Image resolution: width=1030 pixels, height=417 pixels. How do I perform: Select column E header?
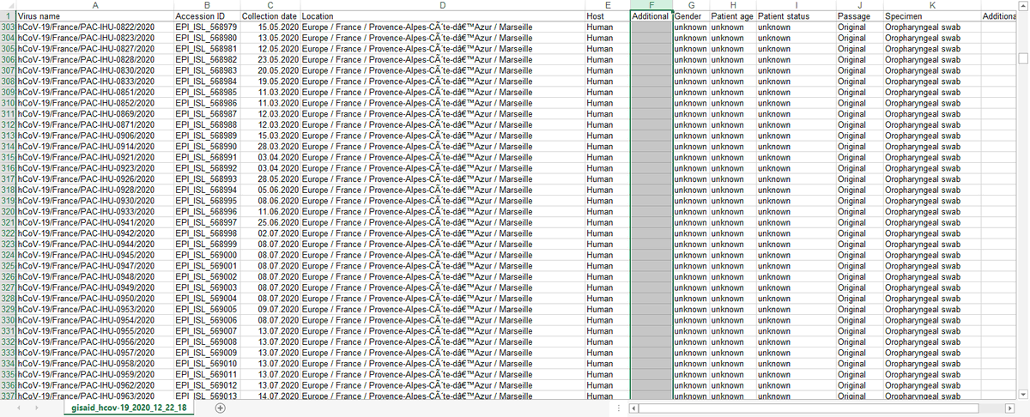[x=606, y=5]
